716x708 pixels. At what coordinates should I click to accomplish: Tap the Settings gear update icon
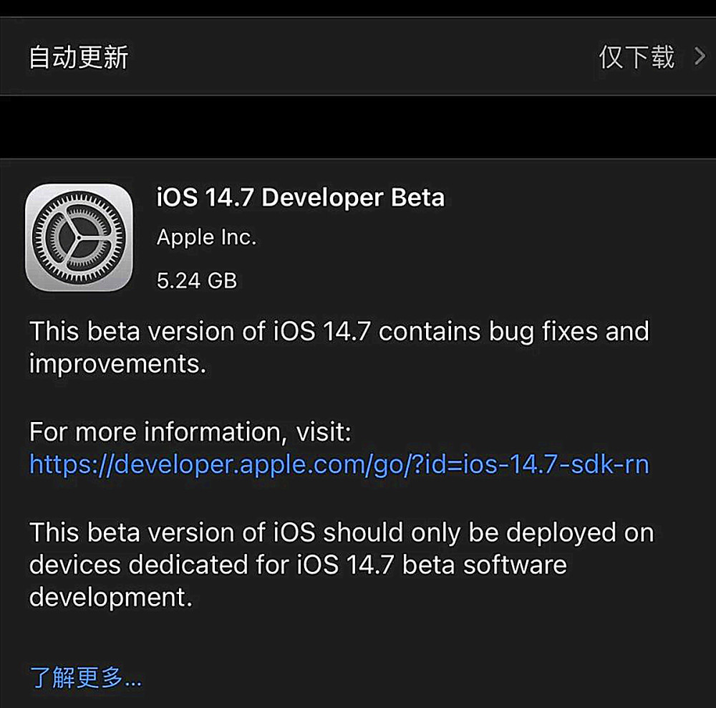(x=79, y=237)
